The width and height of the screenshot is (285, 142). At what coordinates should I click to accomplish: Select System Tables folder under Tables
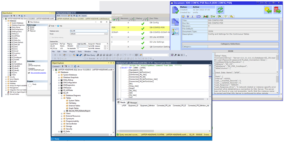tap(74, 101)
